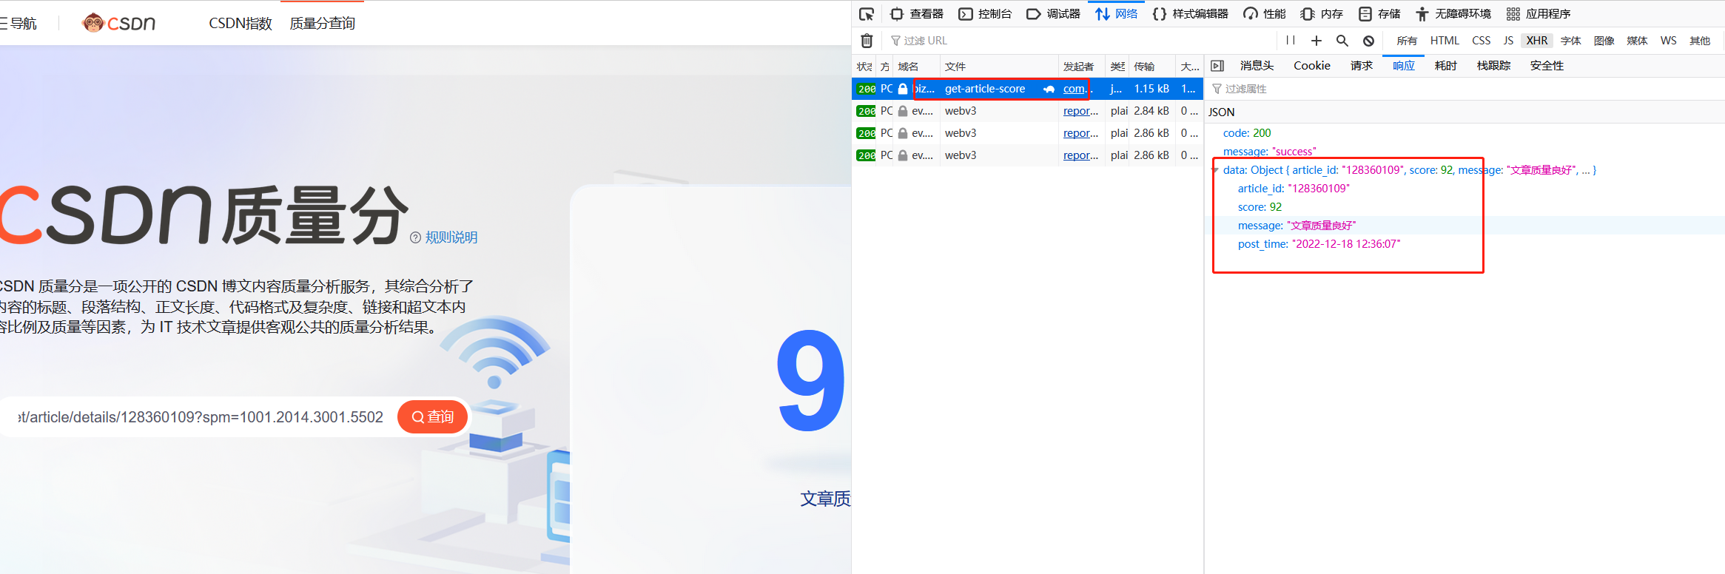The height and width of the screenshot is (574, 1725).
Task: Open the Cookie details tab
Action: pyautogui.click(x=1312, y=66)
